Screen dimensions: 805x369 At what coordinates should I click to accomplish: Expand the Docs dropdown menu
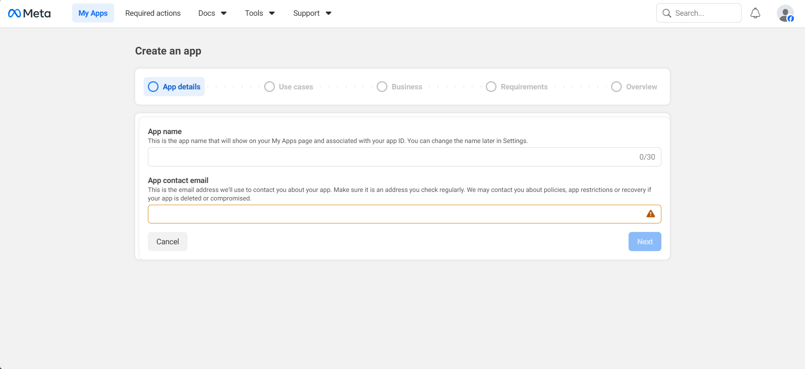(212, 13)
